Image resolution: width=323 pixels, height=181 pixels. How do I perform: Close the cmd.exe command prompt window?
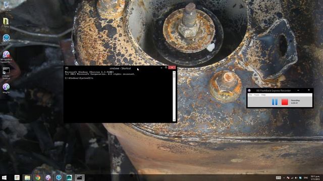pos(172,67)
